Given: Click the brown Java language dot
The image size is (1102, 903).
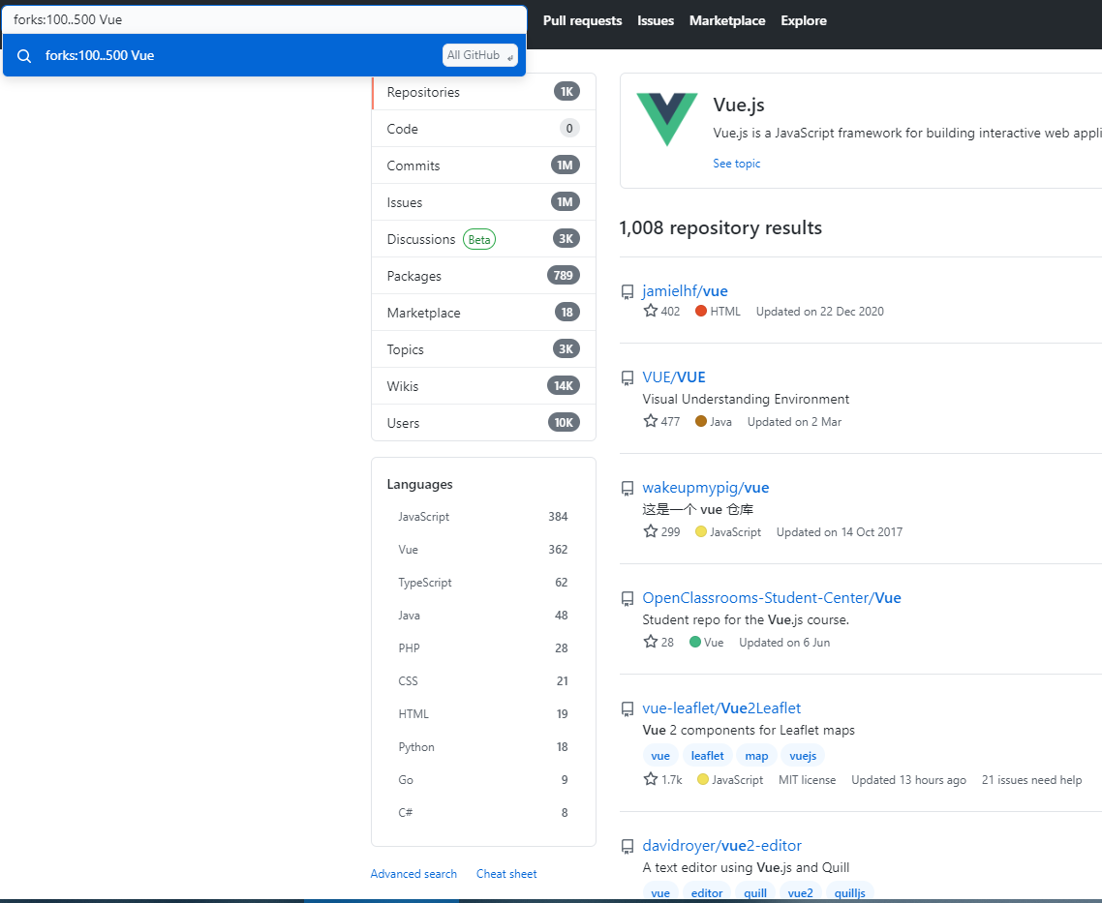Looking at the screenshot, I should click(701, 421).
